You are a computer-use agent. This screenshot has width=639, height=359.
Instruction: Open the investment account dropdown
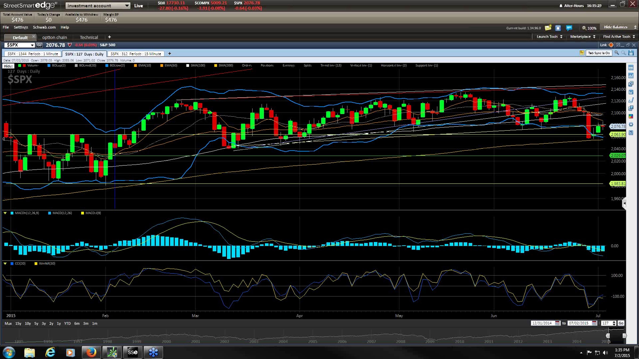pyautogui.click(x=97, y=6)
